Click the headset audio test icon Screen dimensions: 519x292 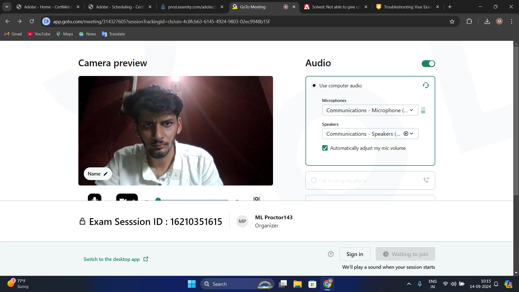pyautogui.click(x=426, y=85)
